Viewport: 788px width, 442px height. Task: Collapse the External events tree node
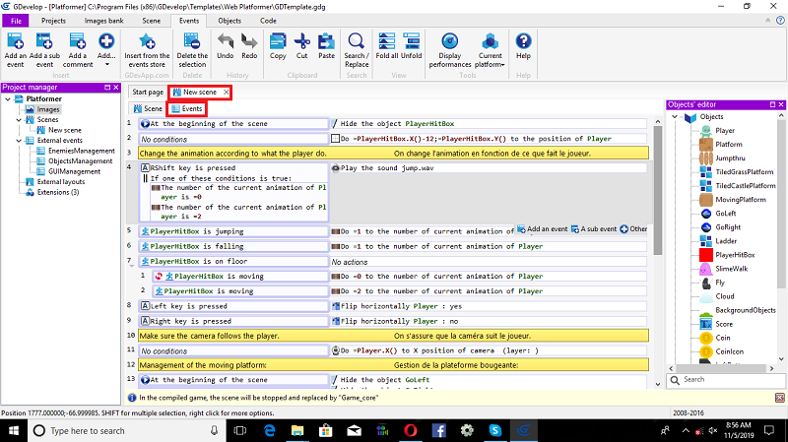18,140
